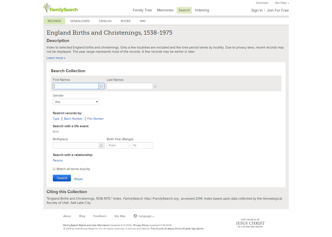332x237 pixels.
Task: Focus the Last Names input field
Action: [129, 86]
